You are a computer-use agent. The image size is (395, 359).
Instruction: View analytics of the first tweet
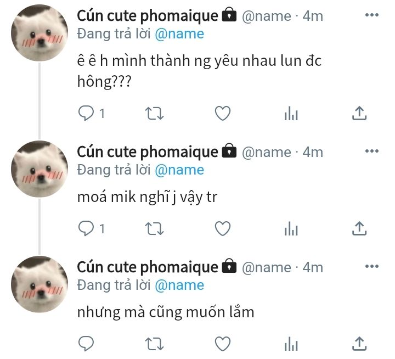pos(291,113)
